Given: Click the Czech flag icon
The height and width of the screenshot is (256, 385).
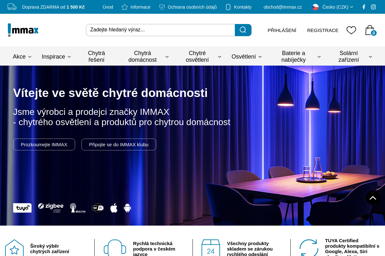Looking at the screenshot, I should click(x=315, y=7).
